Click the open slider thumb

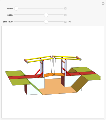(x=16, y=8)
